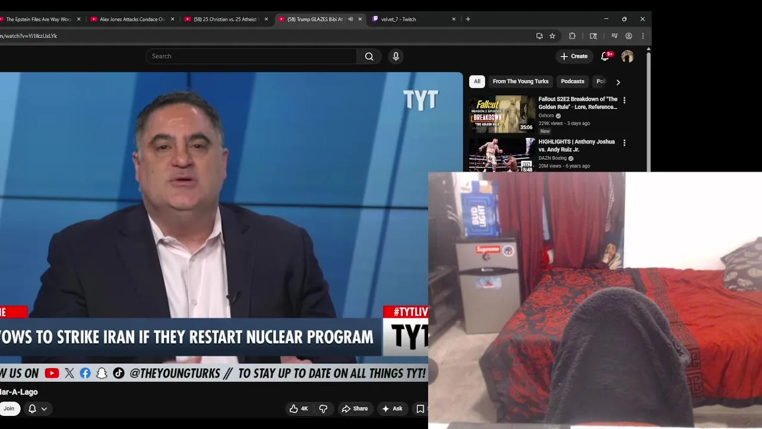The image size is (762, 429).
Task: Close The Epstein Files tab
Action: (79, 19)
